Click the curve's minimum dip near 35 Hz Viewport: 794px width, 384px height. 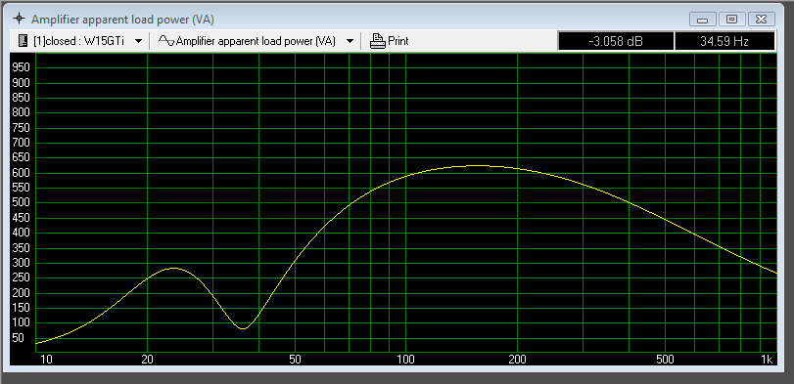click(x=244, y=328)
